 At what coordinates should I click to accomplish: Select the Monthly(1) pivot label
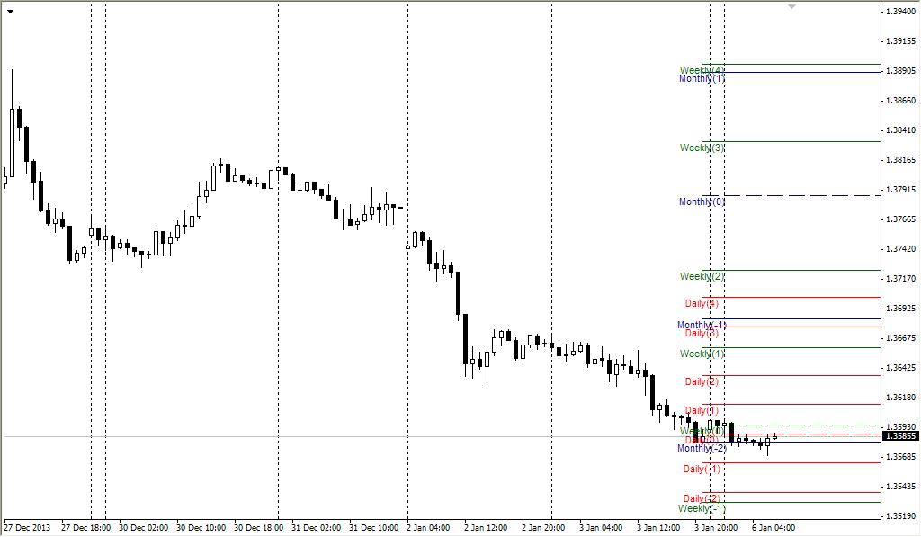tap(702, 79)
